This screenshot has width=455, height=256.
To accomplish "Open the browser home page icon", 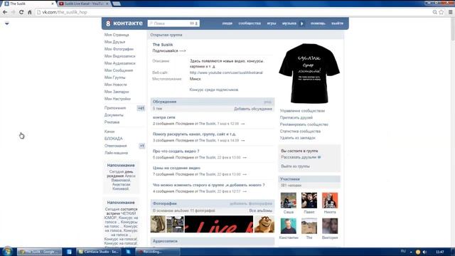I will (x=30, y=12).
